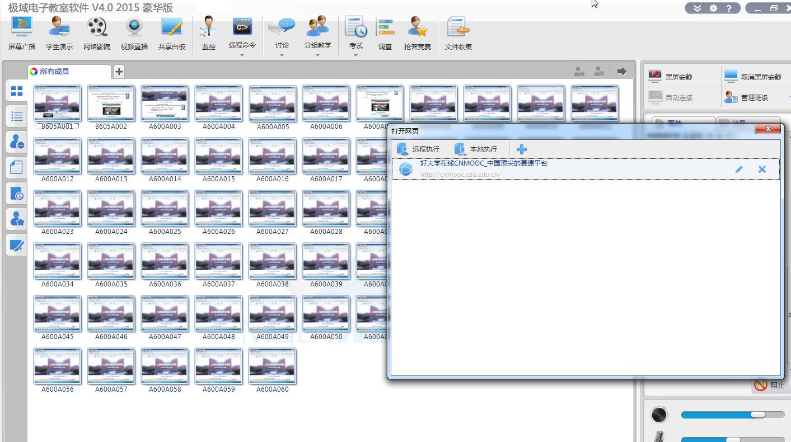Adjust the speaker volume slider
Image resolution: width=791 pixels, height=442 pixels.
(757, 415)
